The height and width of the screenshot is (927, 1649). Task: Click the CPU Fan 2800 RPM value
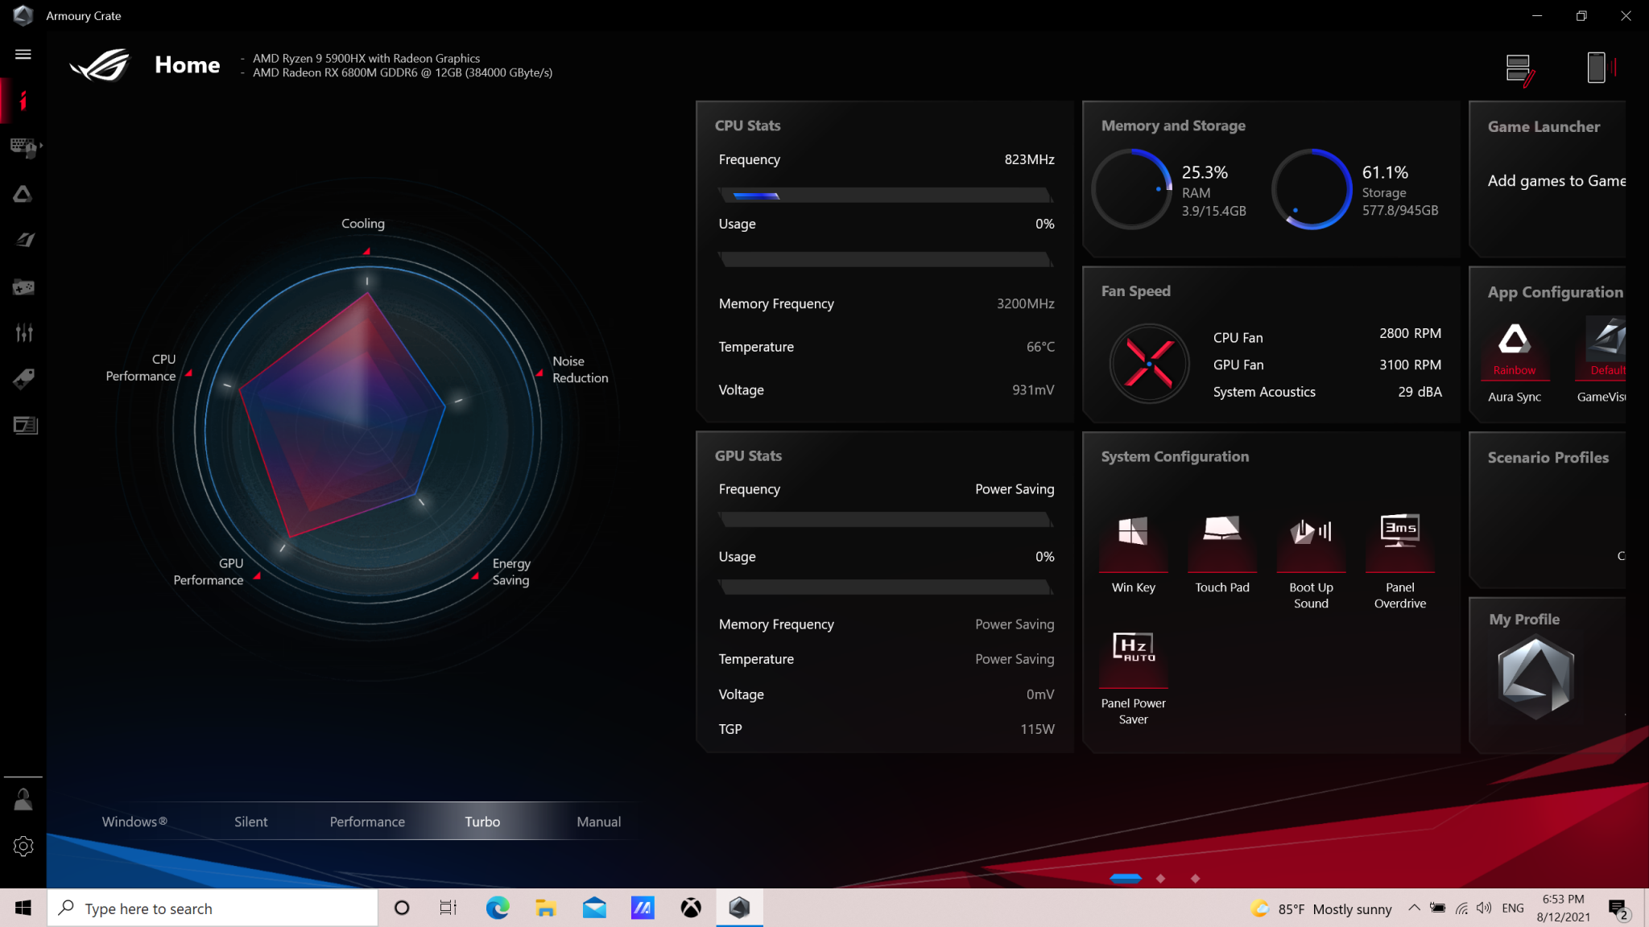[x=1410, y=333]
